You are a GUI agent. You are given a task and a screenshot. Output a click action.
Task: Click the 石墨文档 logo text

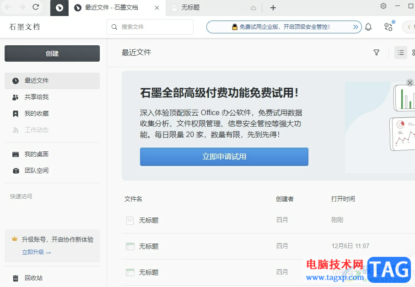(24, 27)
